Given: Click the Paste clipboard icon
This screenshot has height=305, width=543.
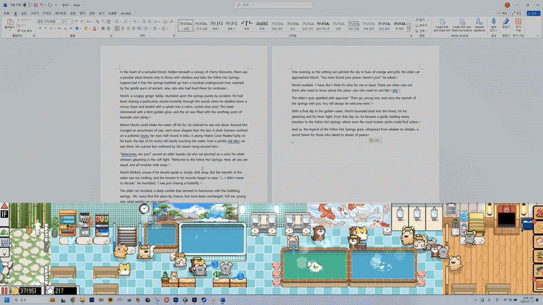Looking at the screenshot, I should [x=10, y=23].
